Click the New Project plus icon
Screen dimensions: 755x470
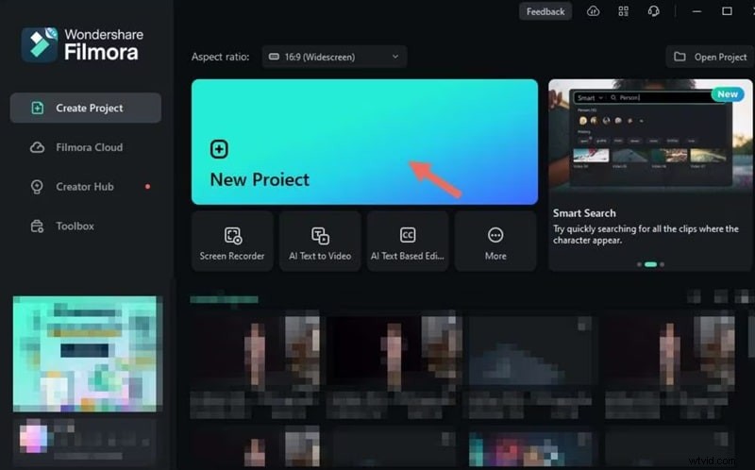219,149
